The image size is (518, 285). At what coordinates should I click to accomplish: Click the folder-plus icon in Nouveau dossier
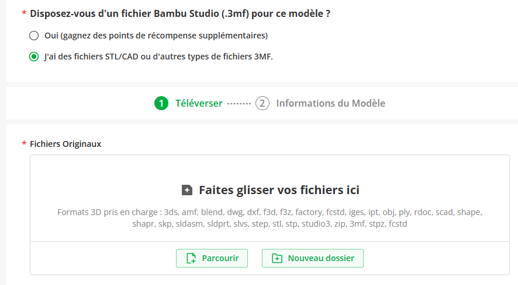pos(277,258)
